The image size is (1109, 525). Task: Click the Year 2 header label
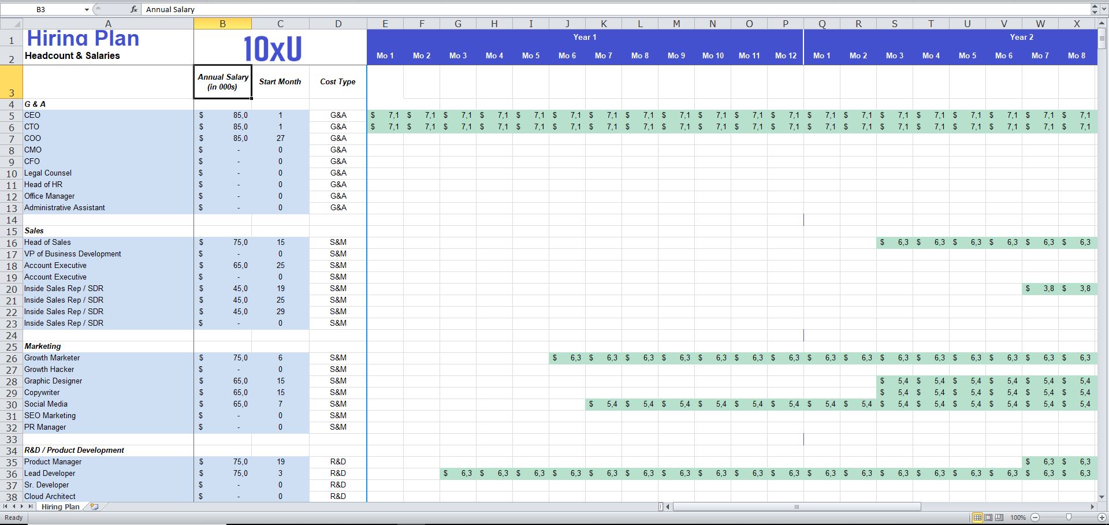1021,37
